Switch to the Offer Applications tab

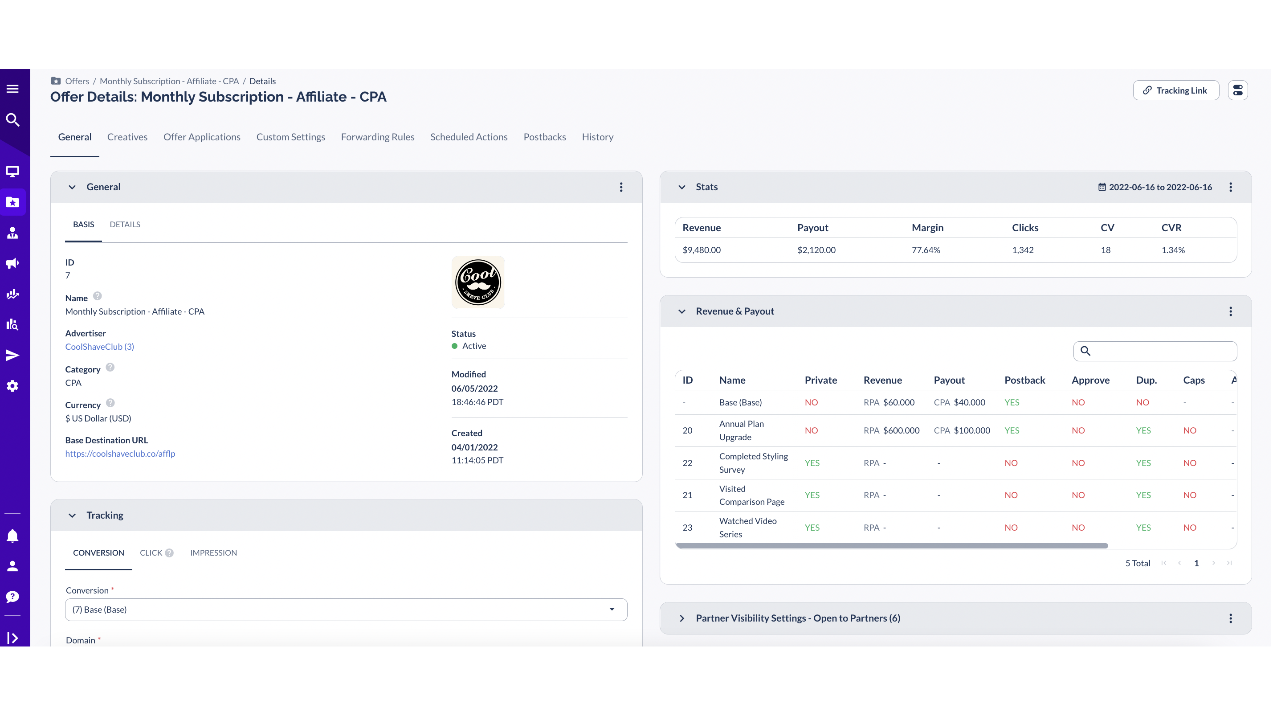[202, 137]
